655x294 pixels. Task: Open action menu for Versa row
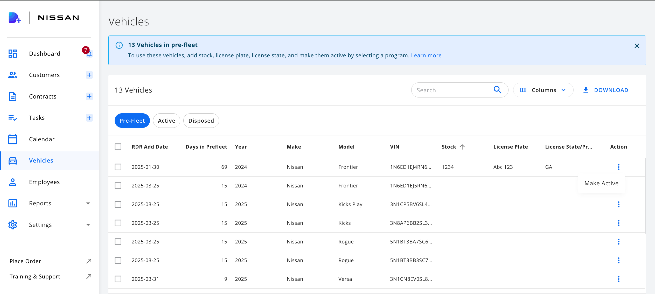(619, 279)
